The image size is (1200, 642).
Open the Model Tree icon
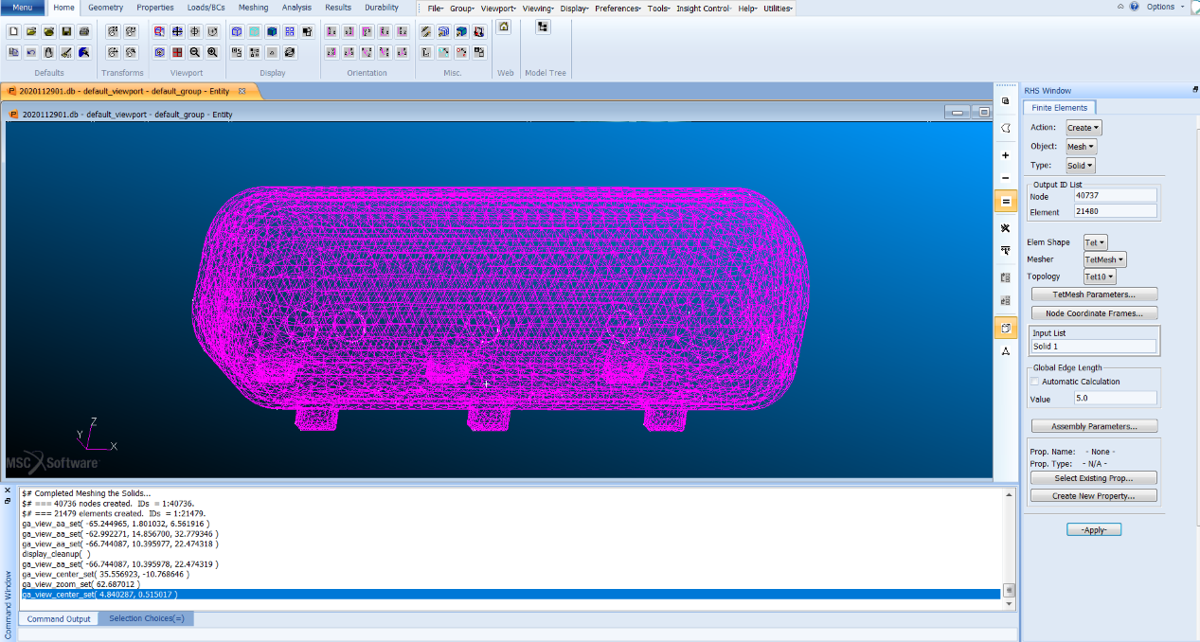(x=543, y=27)
